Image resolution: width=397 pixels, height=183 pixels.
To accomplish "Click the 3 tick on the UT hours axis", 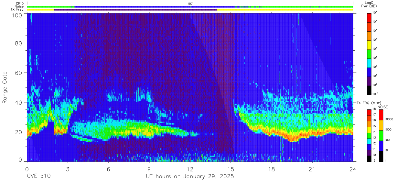I will coord(68,169).
